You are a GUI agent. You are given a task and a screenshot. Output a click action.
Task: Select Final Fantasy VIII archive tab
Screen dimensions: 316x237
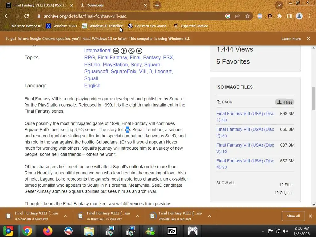(x=40, y=5)
